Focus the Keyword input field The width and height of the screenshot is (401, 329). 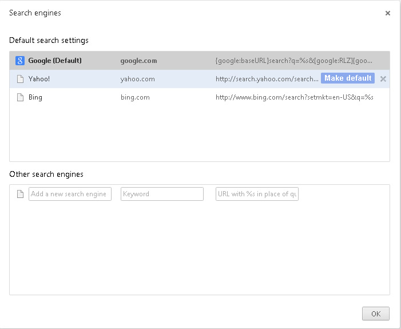click(162, 194)
